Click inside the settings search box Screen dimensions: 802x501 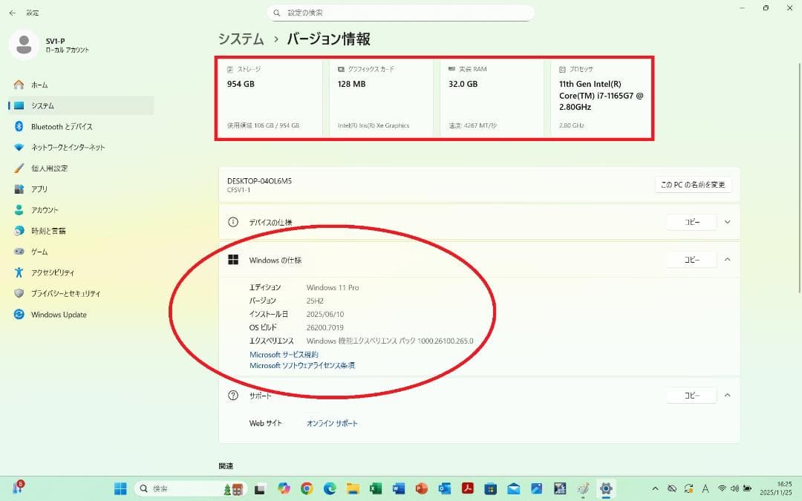click(401, 13)
